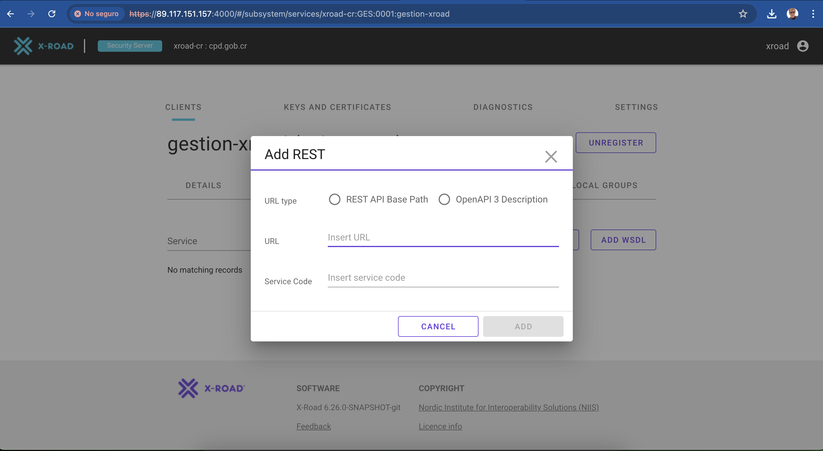Switch to the LOCAL GROUPS sub-tab

(605, 186)
